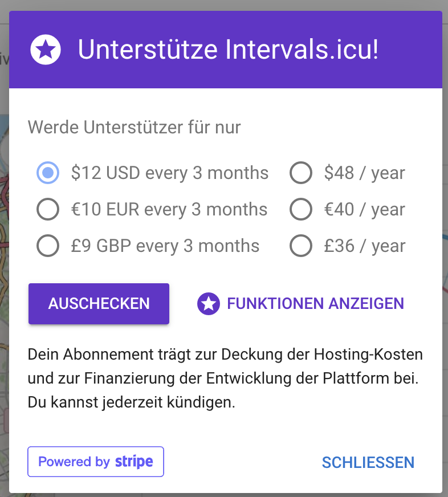448x497 pixels.
Task: Click the stripe wordmark logo
Action: click(x=134, y=462)
